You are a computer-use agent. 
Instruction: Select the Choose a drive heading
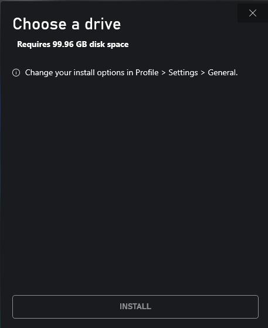[67, 24]
